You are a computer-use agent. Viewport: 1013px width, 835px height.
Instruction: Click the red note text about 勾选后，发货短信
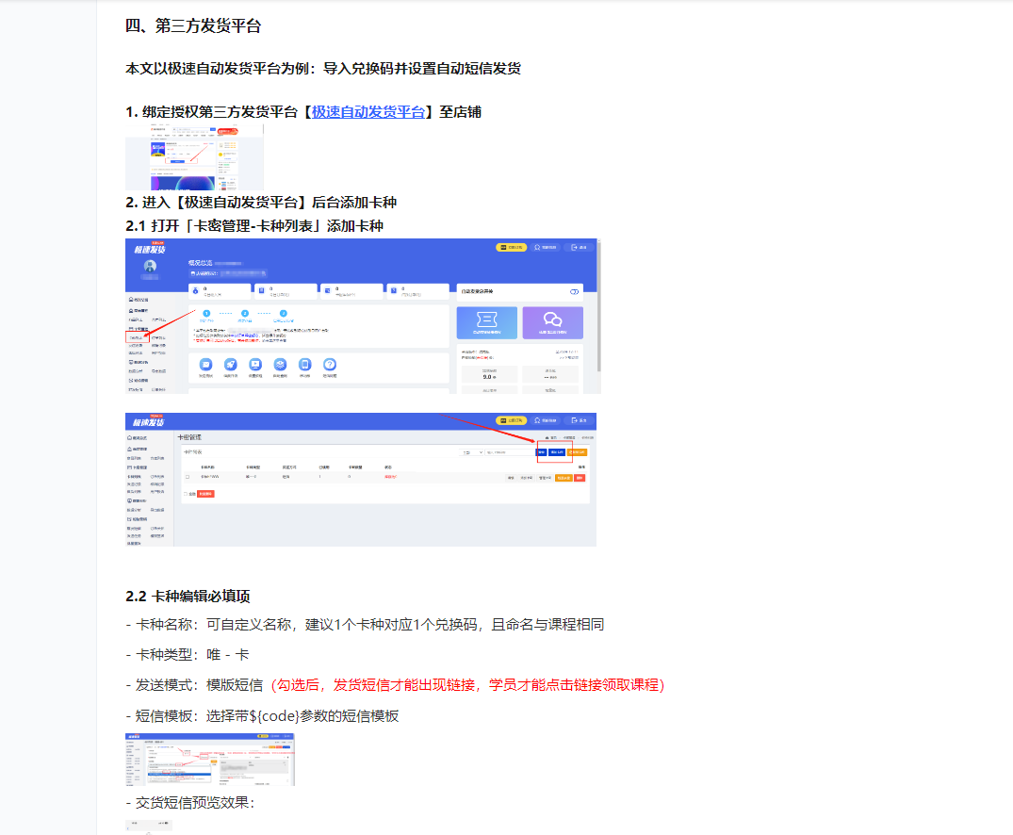coord(467,684)
